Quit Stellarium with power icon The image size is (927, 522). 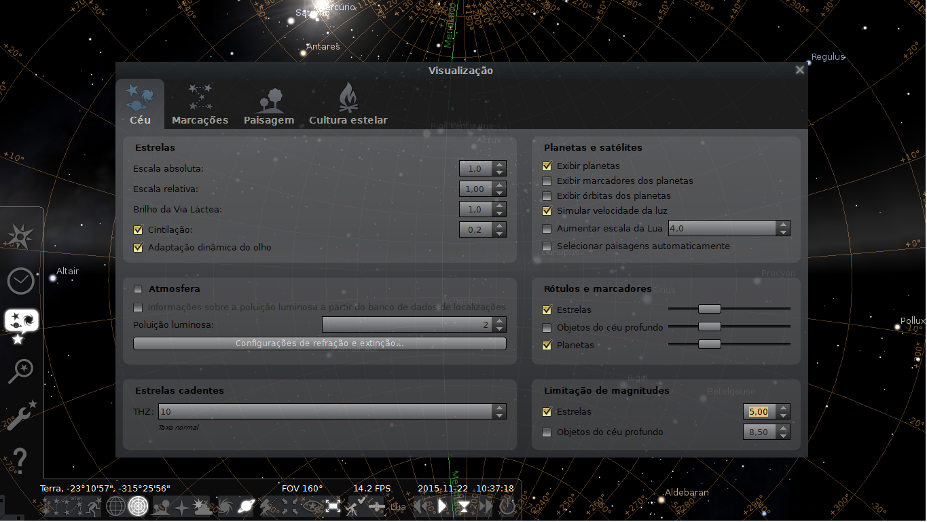[507, 506]
